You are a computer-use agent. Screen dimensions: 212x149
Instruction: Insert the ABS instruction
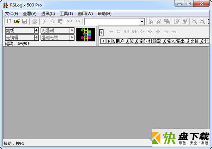pyautogui.click(x=174, y=31)
